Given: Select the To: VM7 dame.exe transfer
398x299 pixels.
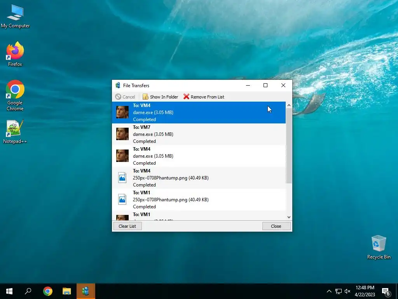Looking at the screenshot, I should click(x=199, y=134).
